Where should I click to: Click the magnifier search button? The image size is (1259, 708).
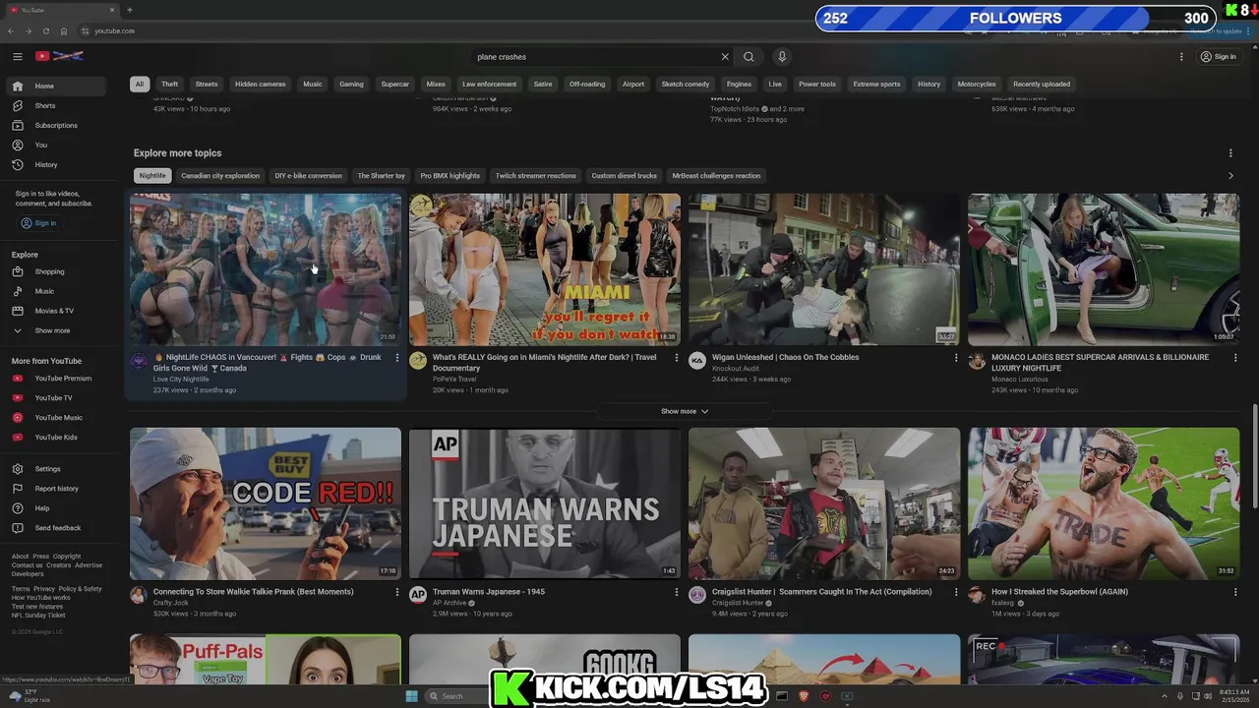coord(749,57)
